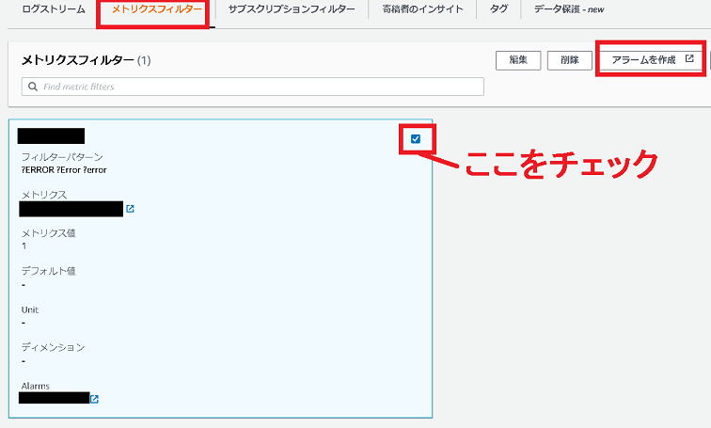Click the デフォルト値 label
The image size is (711, 428).
[x=49, y=271]
